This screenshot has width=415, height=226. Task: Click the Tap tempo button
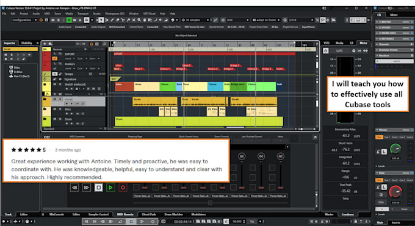pyautogui.click(x=252, y=222)
